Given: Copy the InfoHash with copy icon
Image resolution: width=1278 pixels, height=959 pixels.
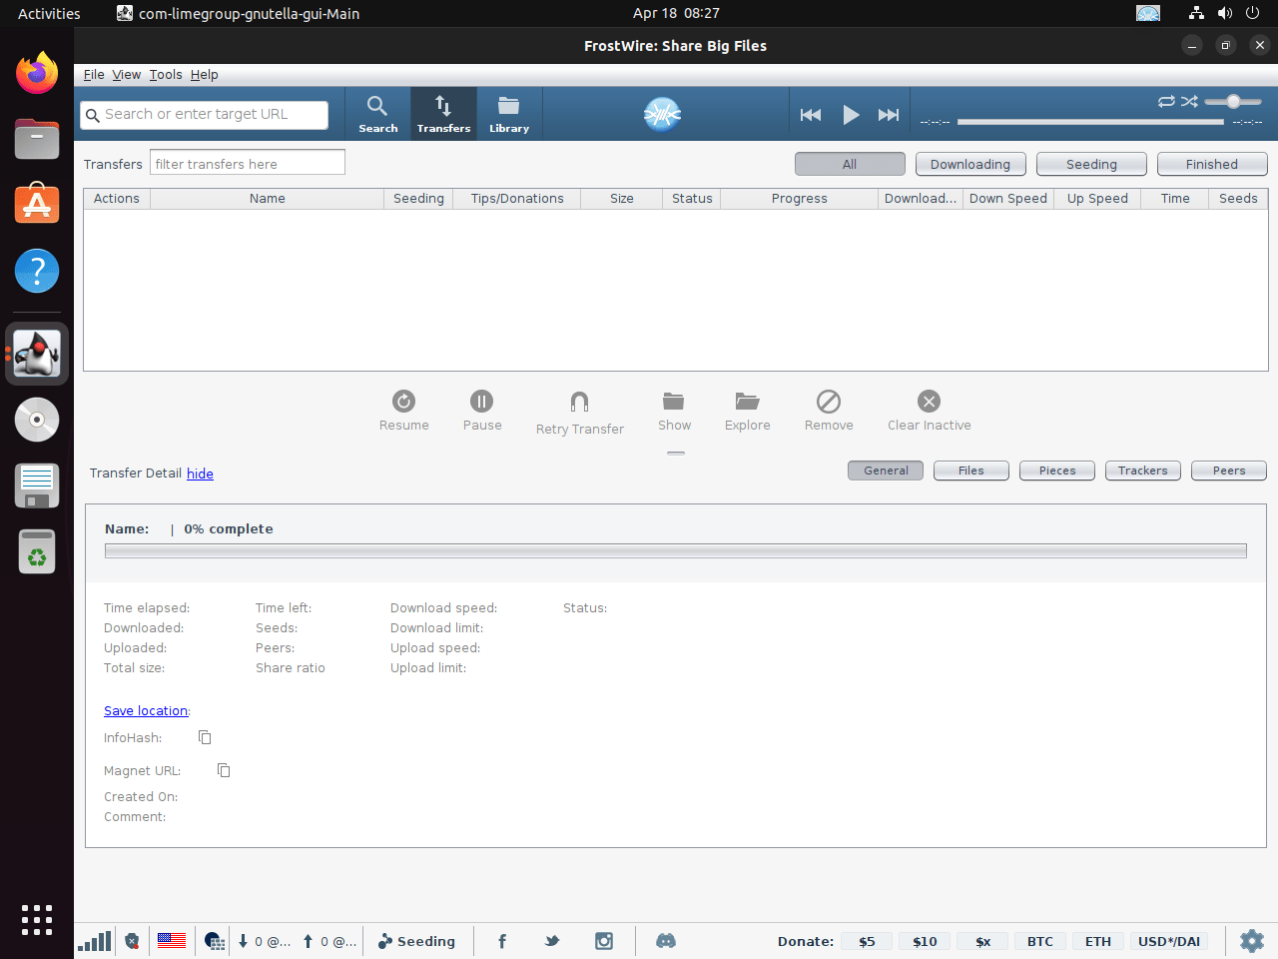Looking at the screenshot, I should click(x=205, y=737).
